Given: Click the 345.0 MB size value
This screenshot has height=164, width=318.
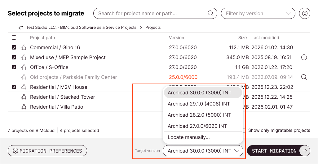Looking at the screenshot, I should 237,58.
